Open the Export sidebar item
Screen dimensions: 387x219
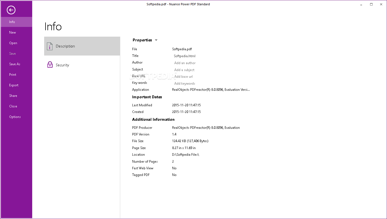[x=16, y=85]
